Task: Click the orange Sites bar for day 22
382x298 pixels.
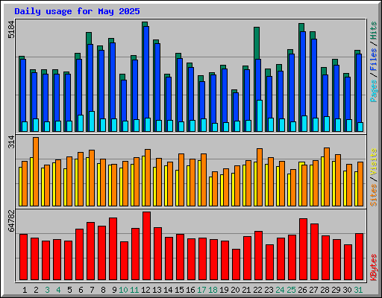Action: tap(260, 177)
